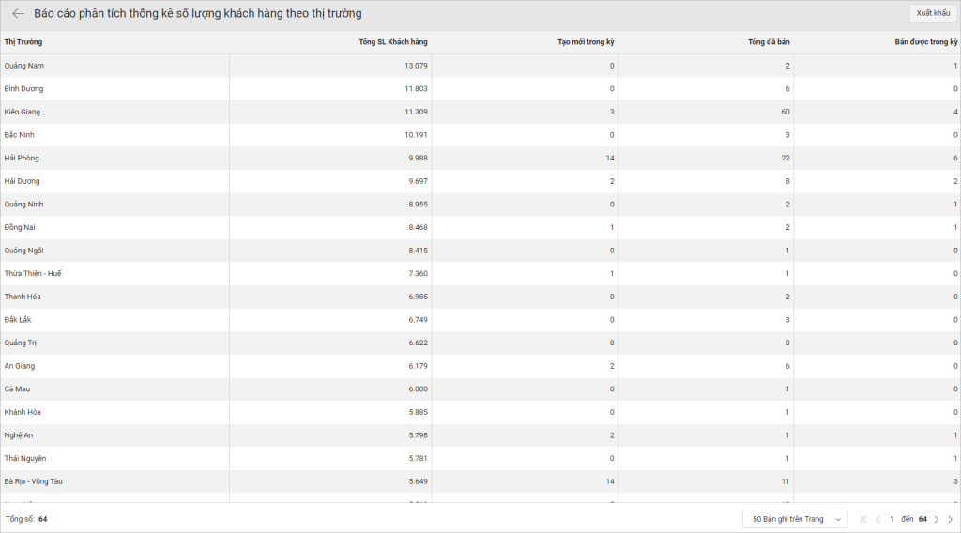Image resolution: width=961 pixels, height=533 pixels.
Task: Sort by Thị Trường column header
Action: [x=23, y=42]
